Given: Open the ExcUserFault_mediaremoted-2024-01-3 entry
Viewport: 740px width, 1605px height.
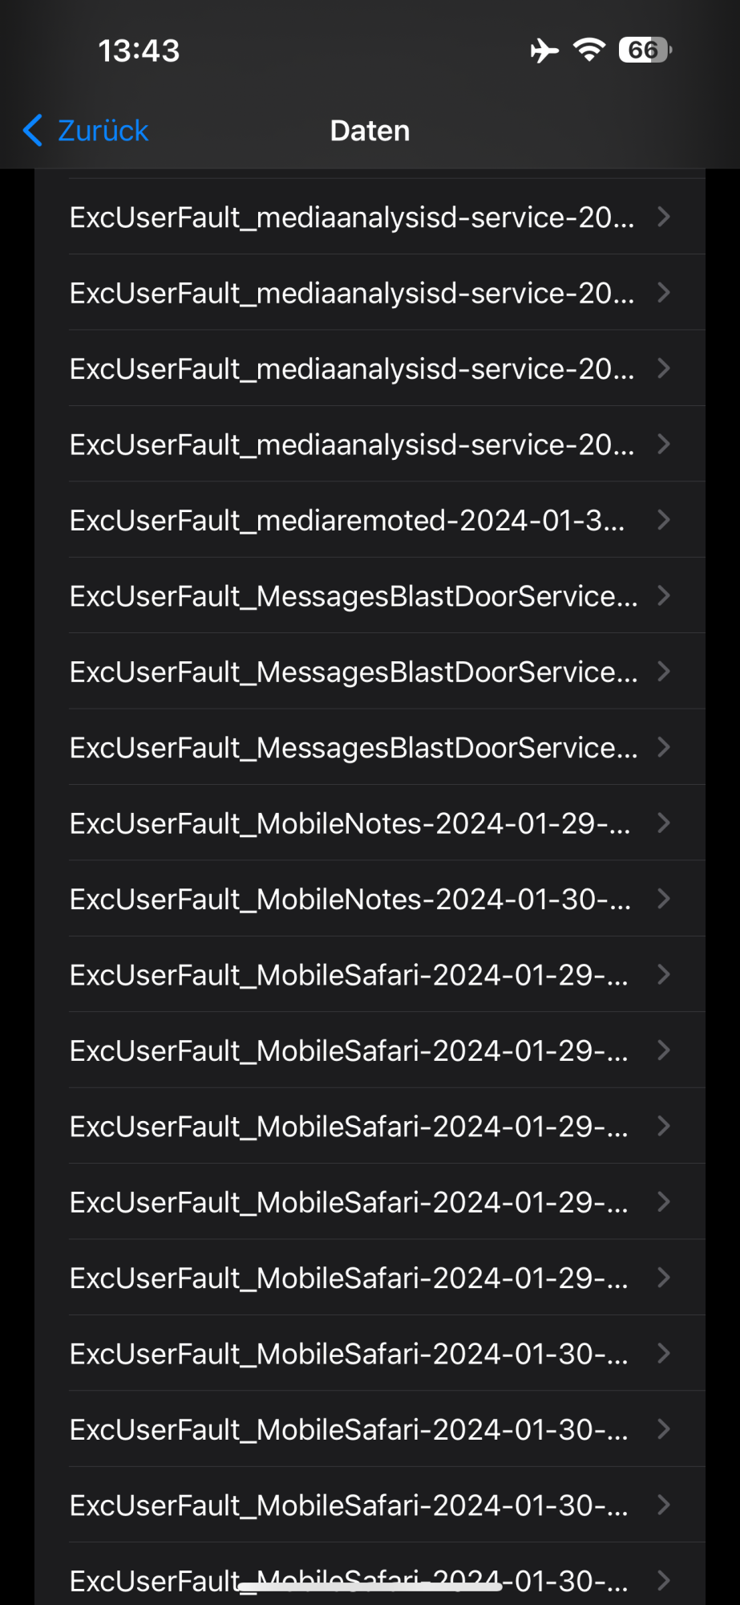Looking at the screenshot, I should (x=370, y=520).
